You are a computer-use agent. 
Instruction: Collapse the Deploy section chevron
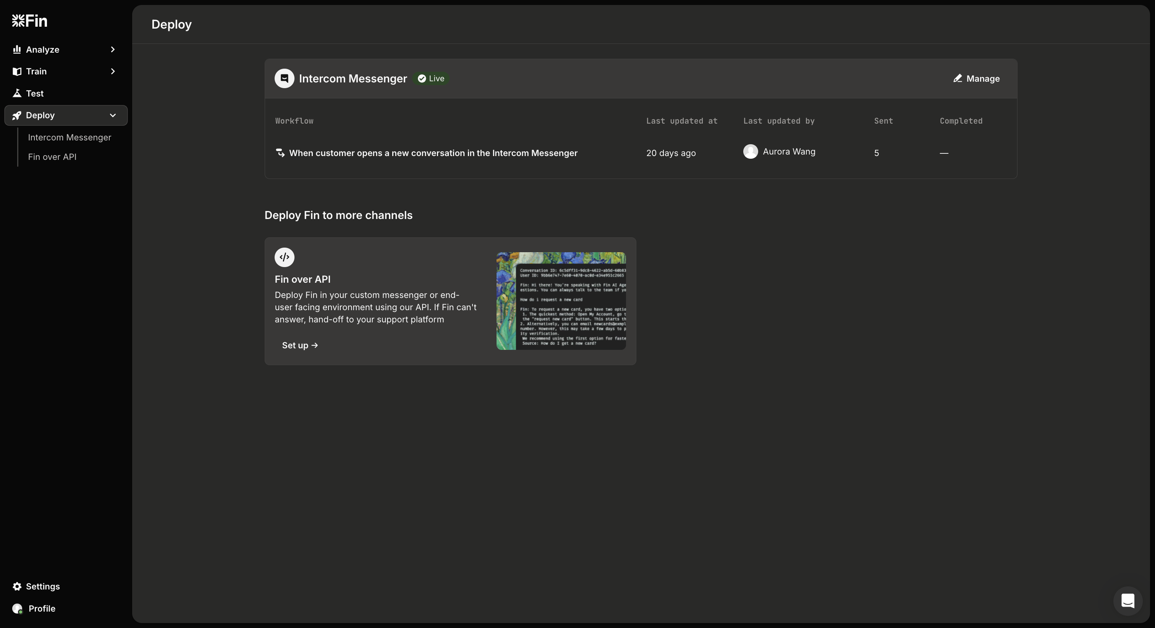(x=113, y=116)
